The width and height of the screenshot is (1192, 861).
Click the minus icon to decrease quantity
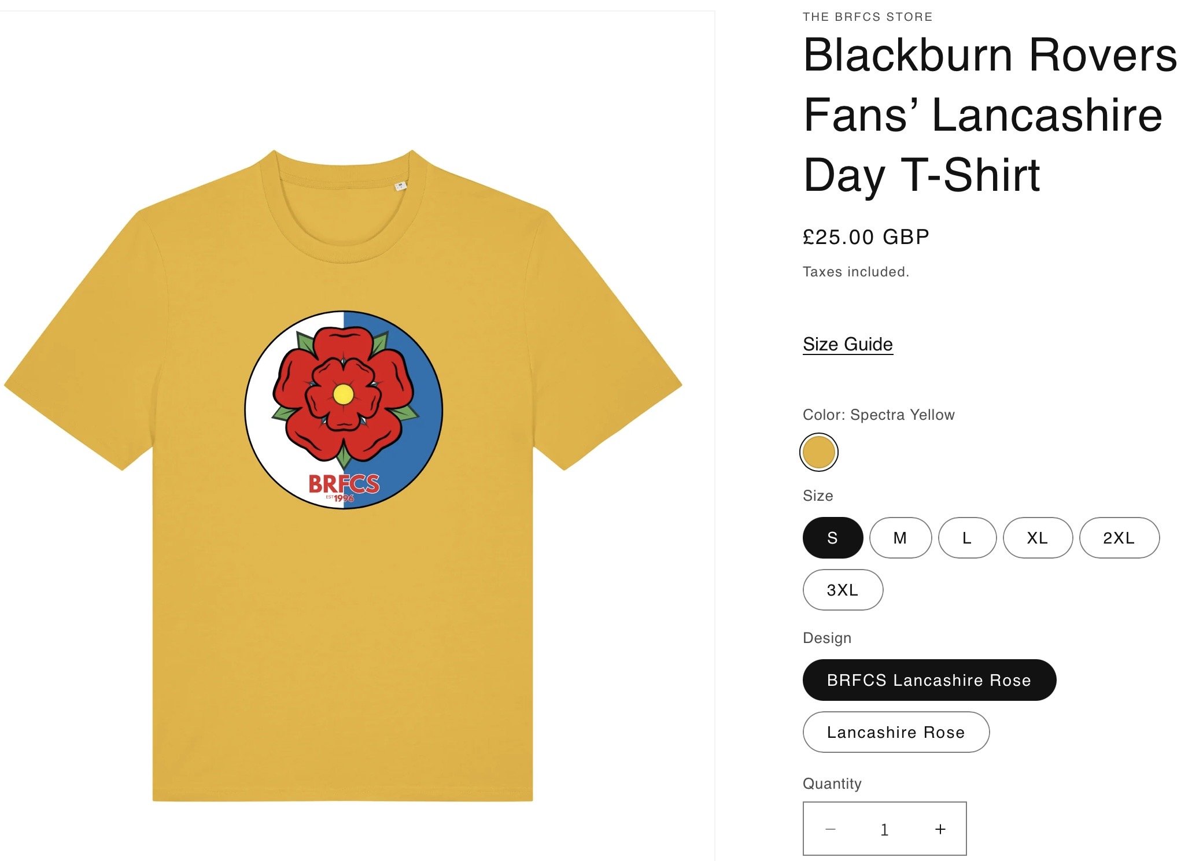click(831, 829)
